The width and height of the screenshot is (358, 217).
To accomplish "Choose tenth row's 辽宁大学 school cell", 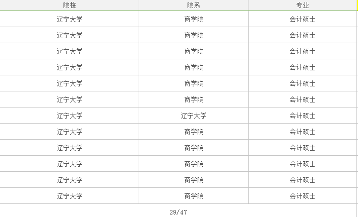I will (70, 164).
